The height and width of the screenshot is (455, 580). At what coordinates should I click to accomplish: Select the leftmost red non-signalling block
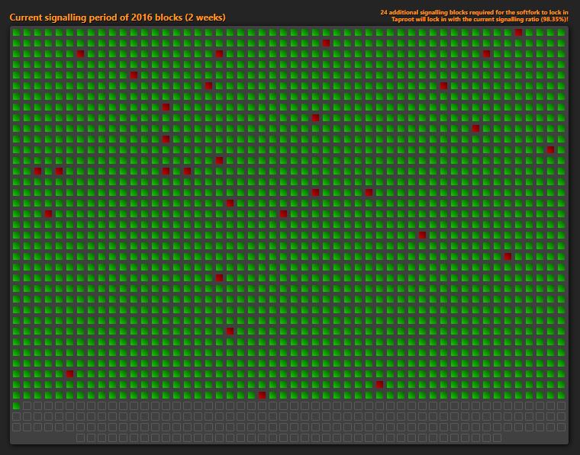pos(37,171)
